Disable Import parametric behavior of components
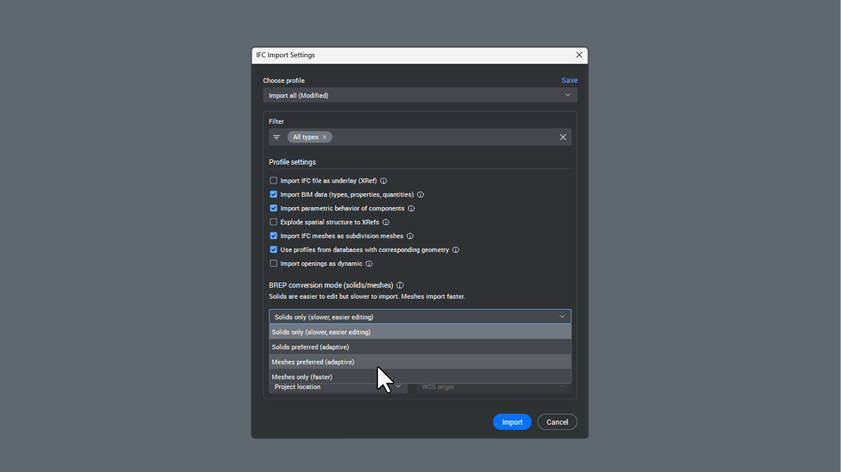This screenshot has height=472, width=841. [x=274, y=208]
